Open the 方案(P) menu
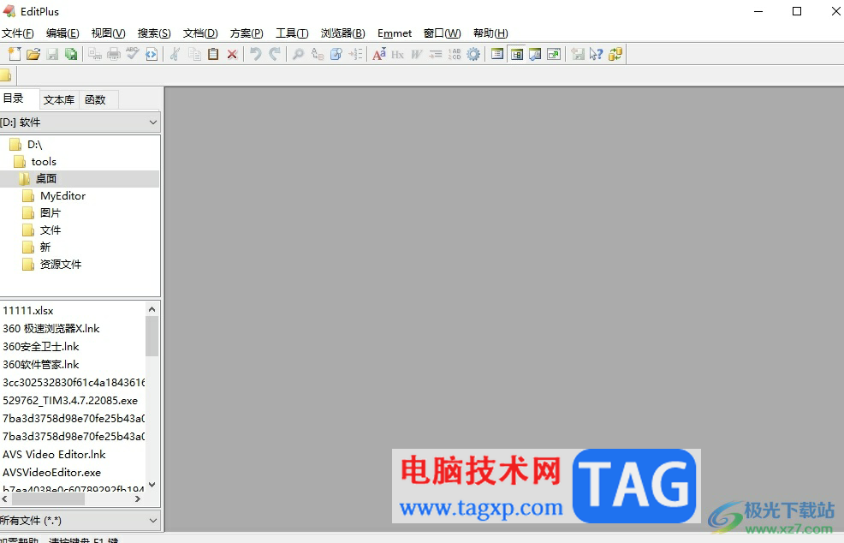Screen dimensions: 844x543 pos(247,33)
